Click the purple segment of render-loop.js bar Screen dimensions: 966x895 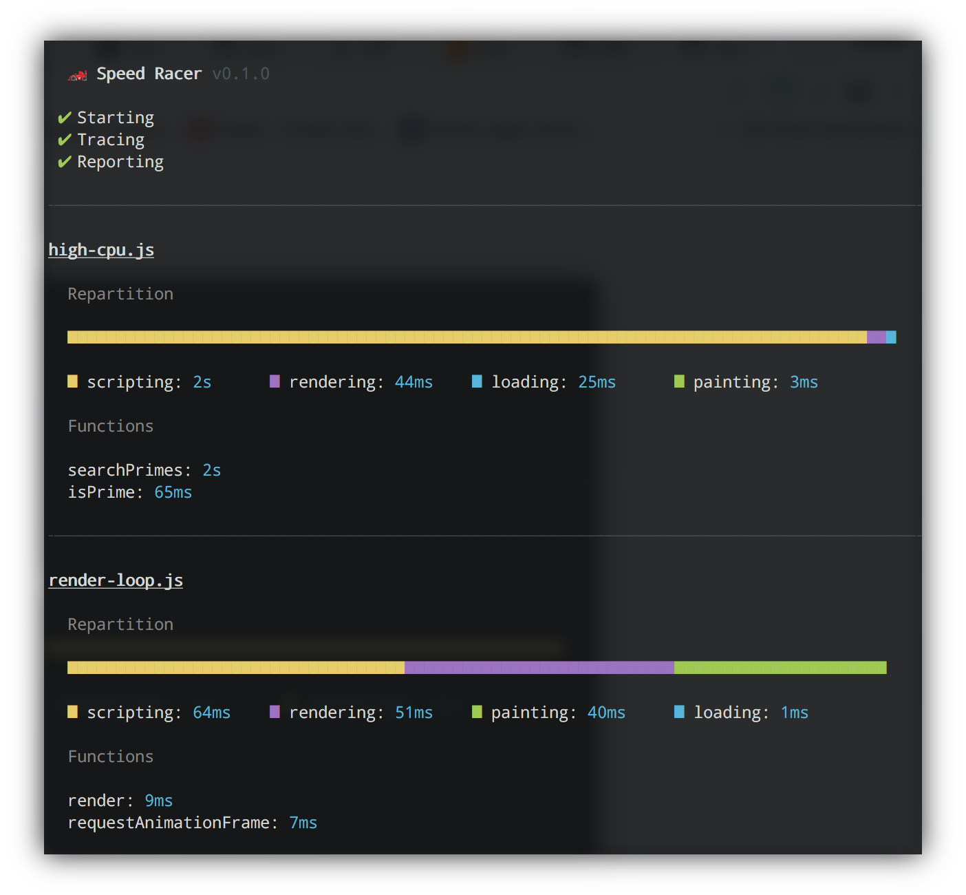point(539,667)
